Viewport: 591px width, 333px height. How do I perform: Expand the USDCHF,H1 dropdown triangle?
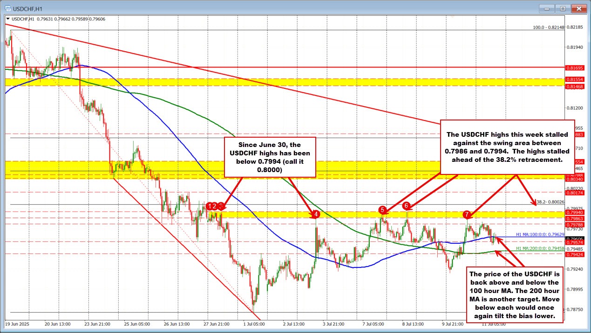(x=7, y=19)
